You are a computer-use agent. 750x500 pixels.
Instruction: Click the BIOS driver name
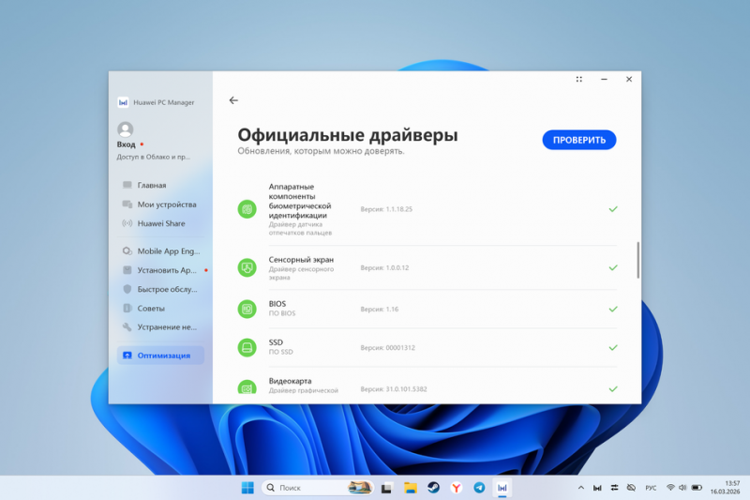point(277,304)
